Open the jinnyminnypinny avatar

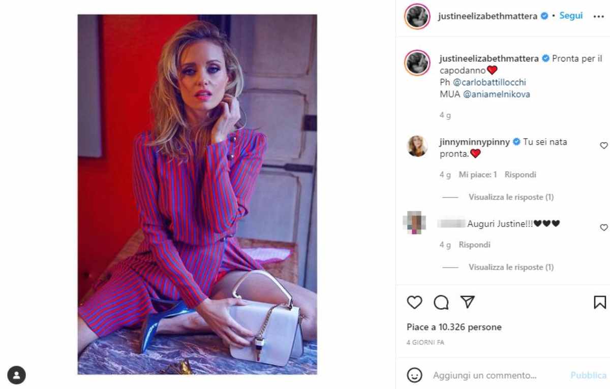point(417,146)
